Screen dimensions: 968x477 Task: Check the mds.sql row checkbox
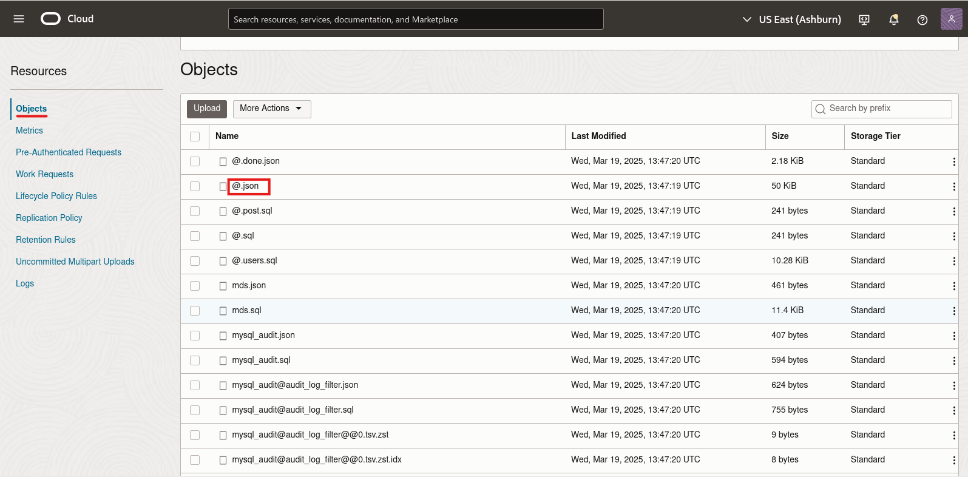coord(195,311)
